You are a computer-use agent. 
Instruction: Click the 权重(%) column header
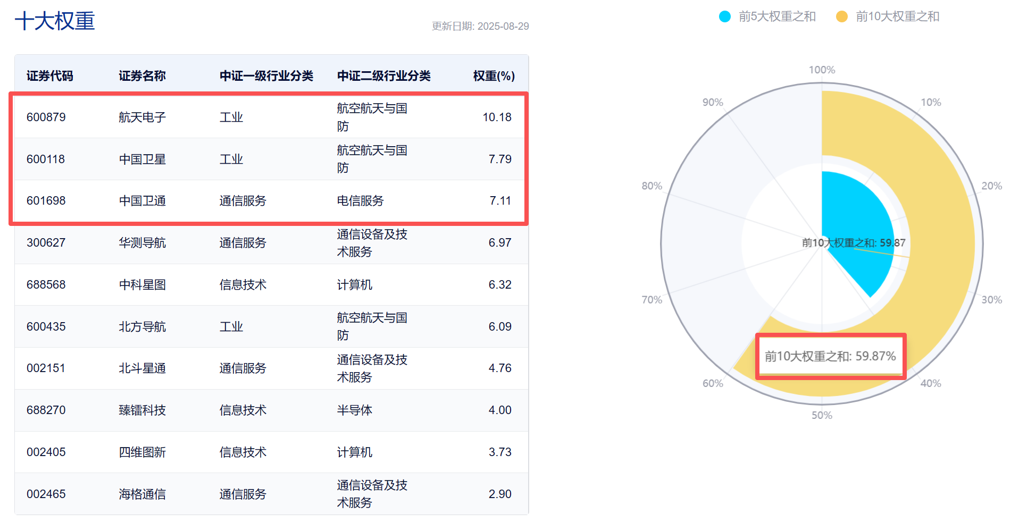click(x=494, y=76)
